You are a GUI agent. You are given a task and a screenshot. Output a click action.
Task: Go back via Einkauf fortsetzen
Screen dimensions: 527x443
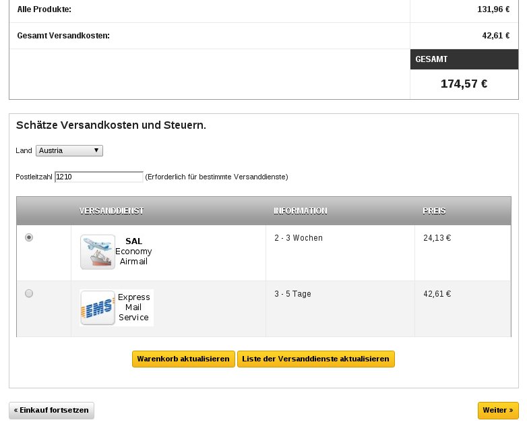pyautogui.click(x=52, y=410)
